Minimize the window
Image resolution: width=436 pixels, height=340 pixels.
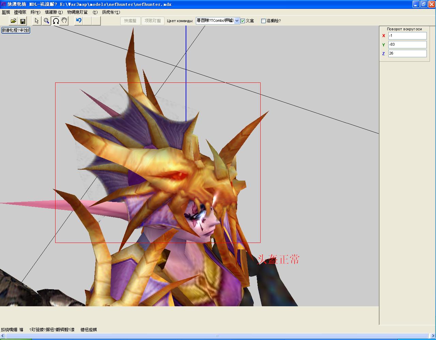pos(416,4)
